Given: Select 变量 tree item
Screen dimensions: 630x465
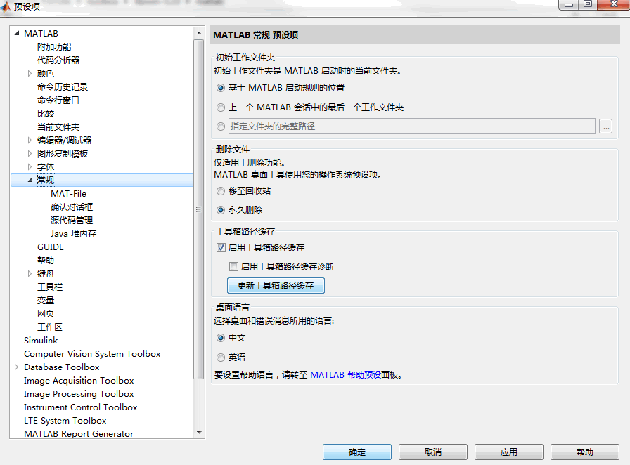Looking at the screenshot, I should tap(46, 301).
